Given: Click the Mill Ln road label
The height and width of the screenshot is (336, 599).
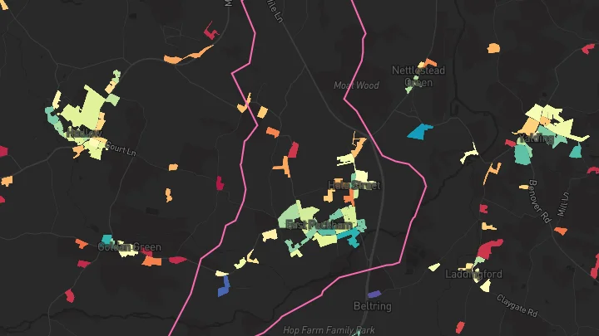Looking at the screenshot, I should tap(563, 204).
